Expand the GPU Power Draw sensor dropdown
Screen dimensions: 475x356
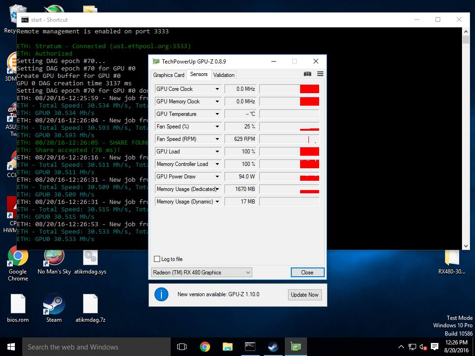pos(217,177)
